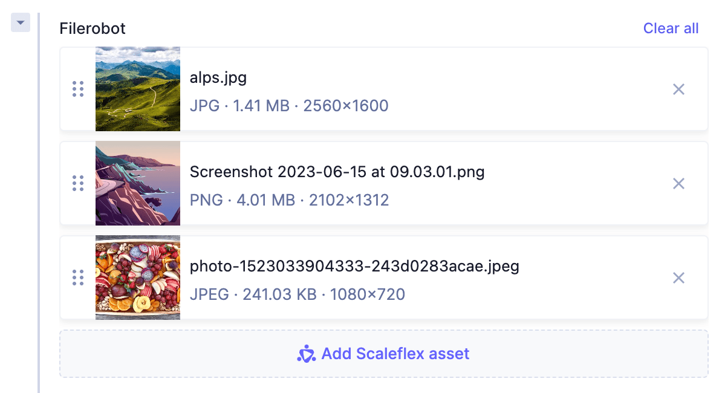Click the coastal illustration thumbnail
This screenshot has height=393, width=722.
point(137,183)
